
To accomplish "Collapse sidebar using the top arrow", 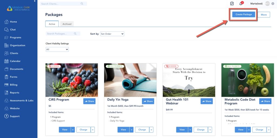I will pyautogui.click(x=35, y=1).
